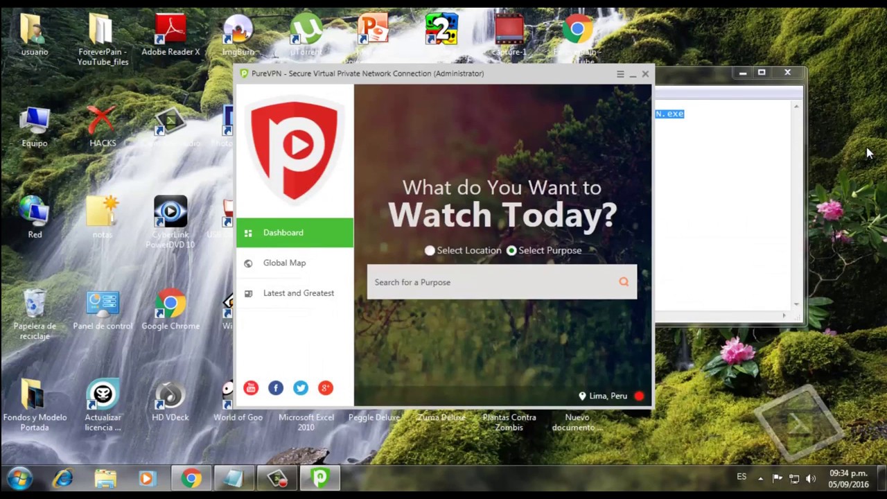The height and width of the screenshot is (499, 887).
Task: Switch to Notepad in the taskbar
Action: click(x=234, y=479)
